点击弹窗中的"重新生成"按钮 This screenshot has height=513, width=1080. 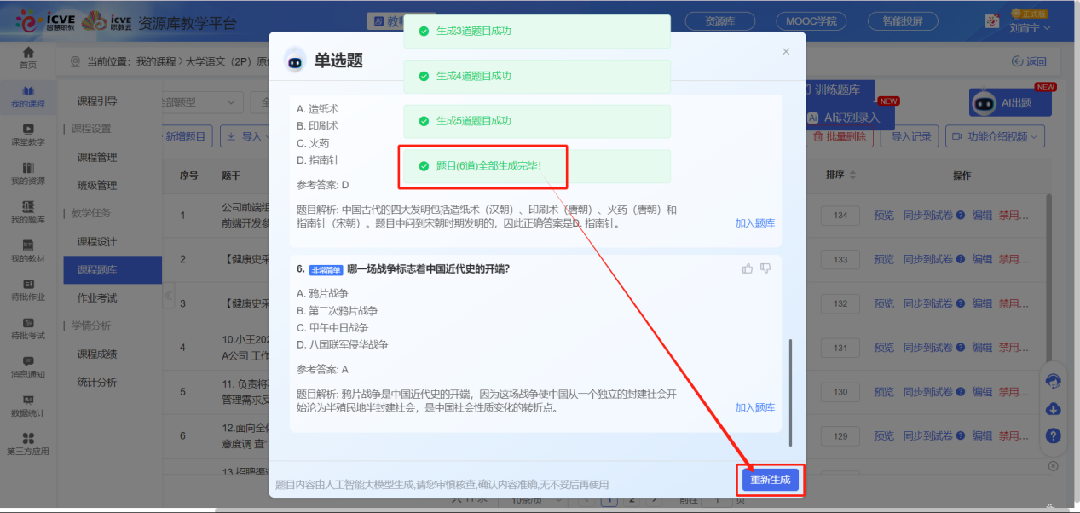click(x=770, y=481)
